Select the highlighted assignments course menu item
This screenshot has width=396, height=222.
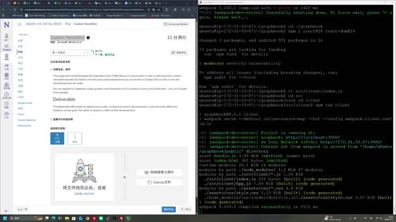click(20, 52)
